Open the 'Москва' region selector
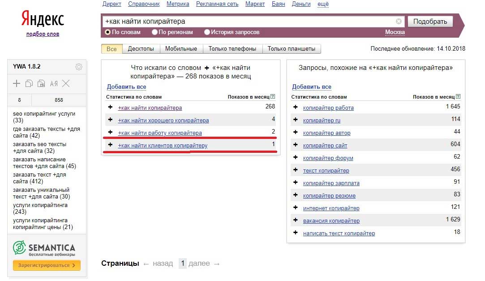485x281 pixels. coord(395,32)
